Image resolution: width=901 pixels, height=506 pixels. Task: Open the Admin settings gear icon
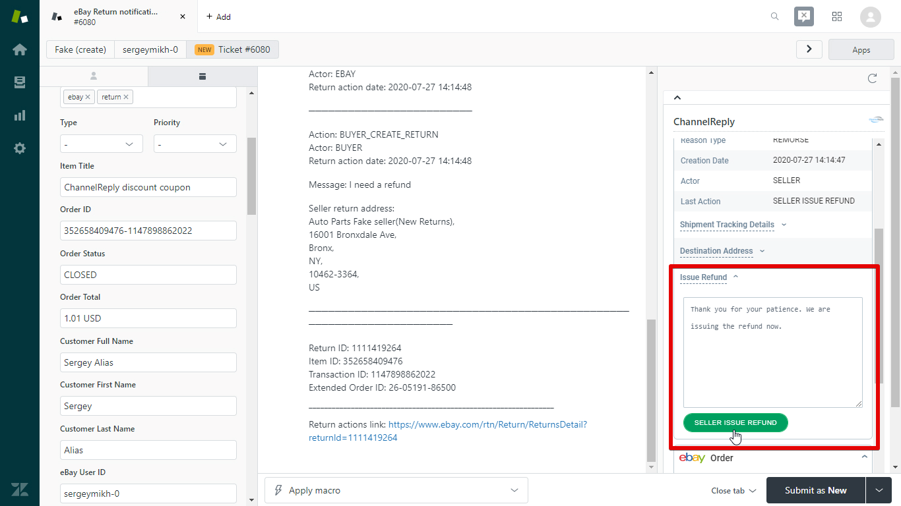click(x=20, y=148)
